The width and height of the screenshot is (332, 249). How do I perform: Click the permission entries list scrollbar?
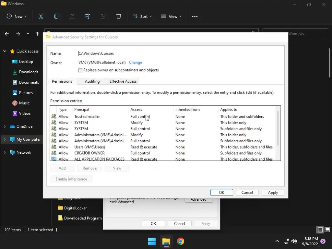tap(278, 128)
